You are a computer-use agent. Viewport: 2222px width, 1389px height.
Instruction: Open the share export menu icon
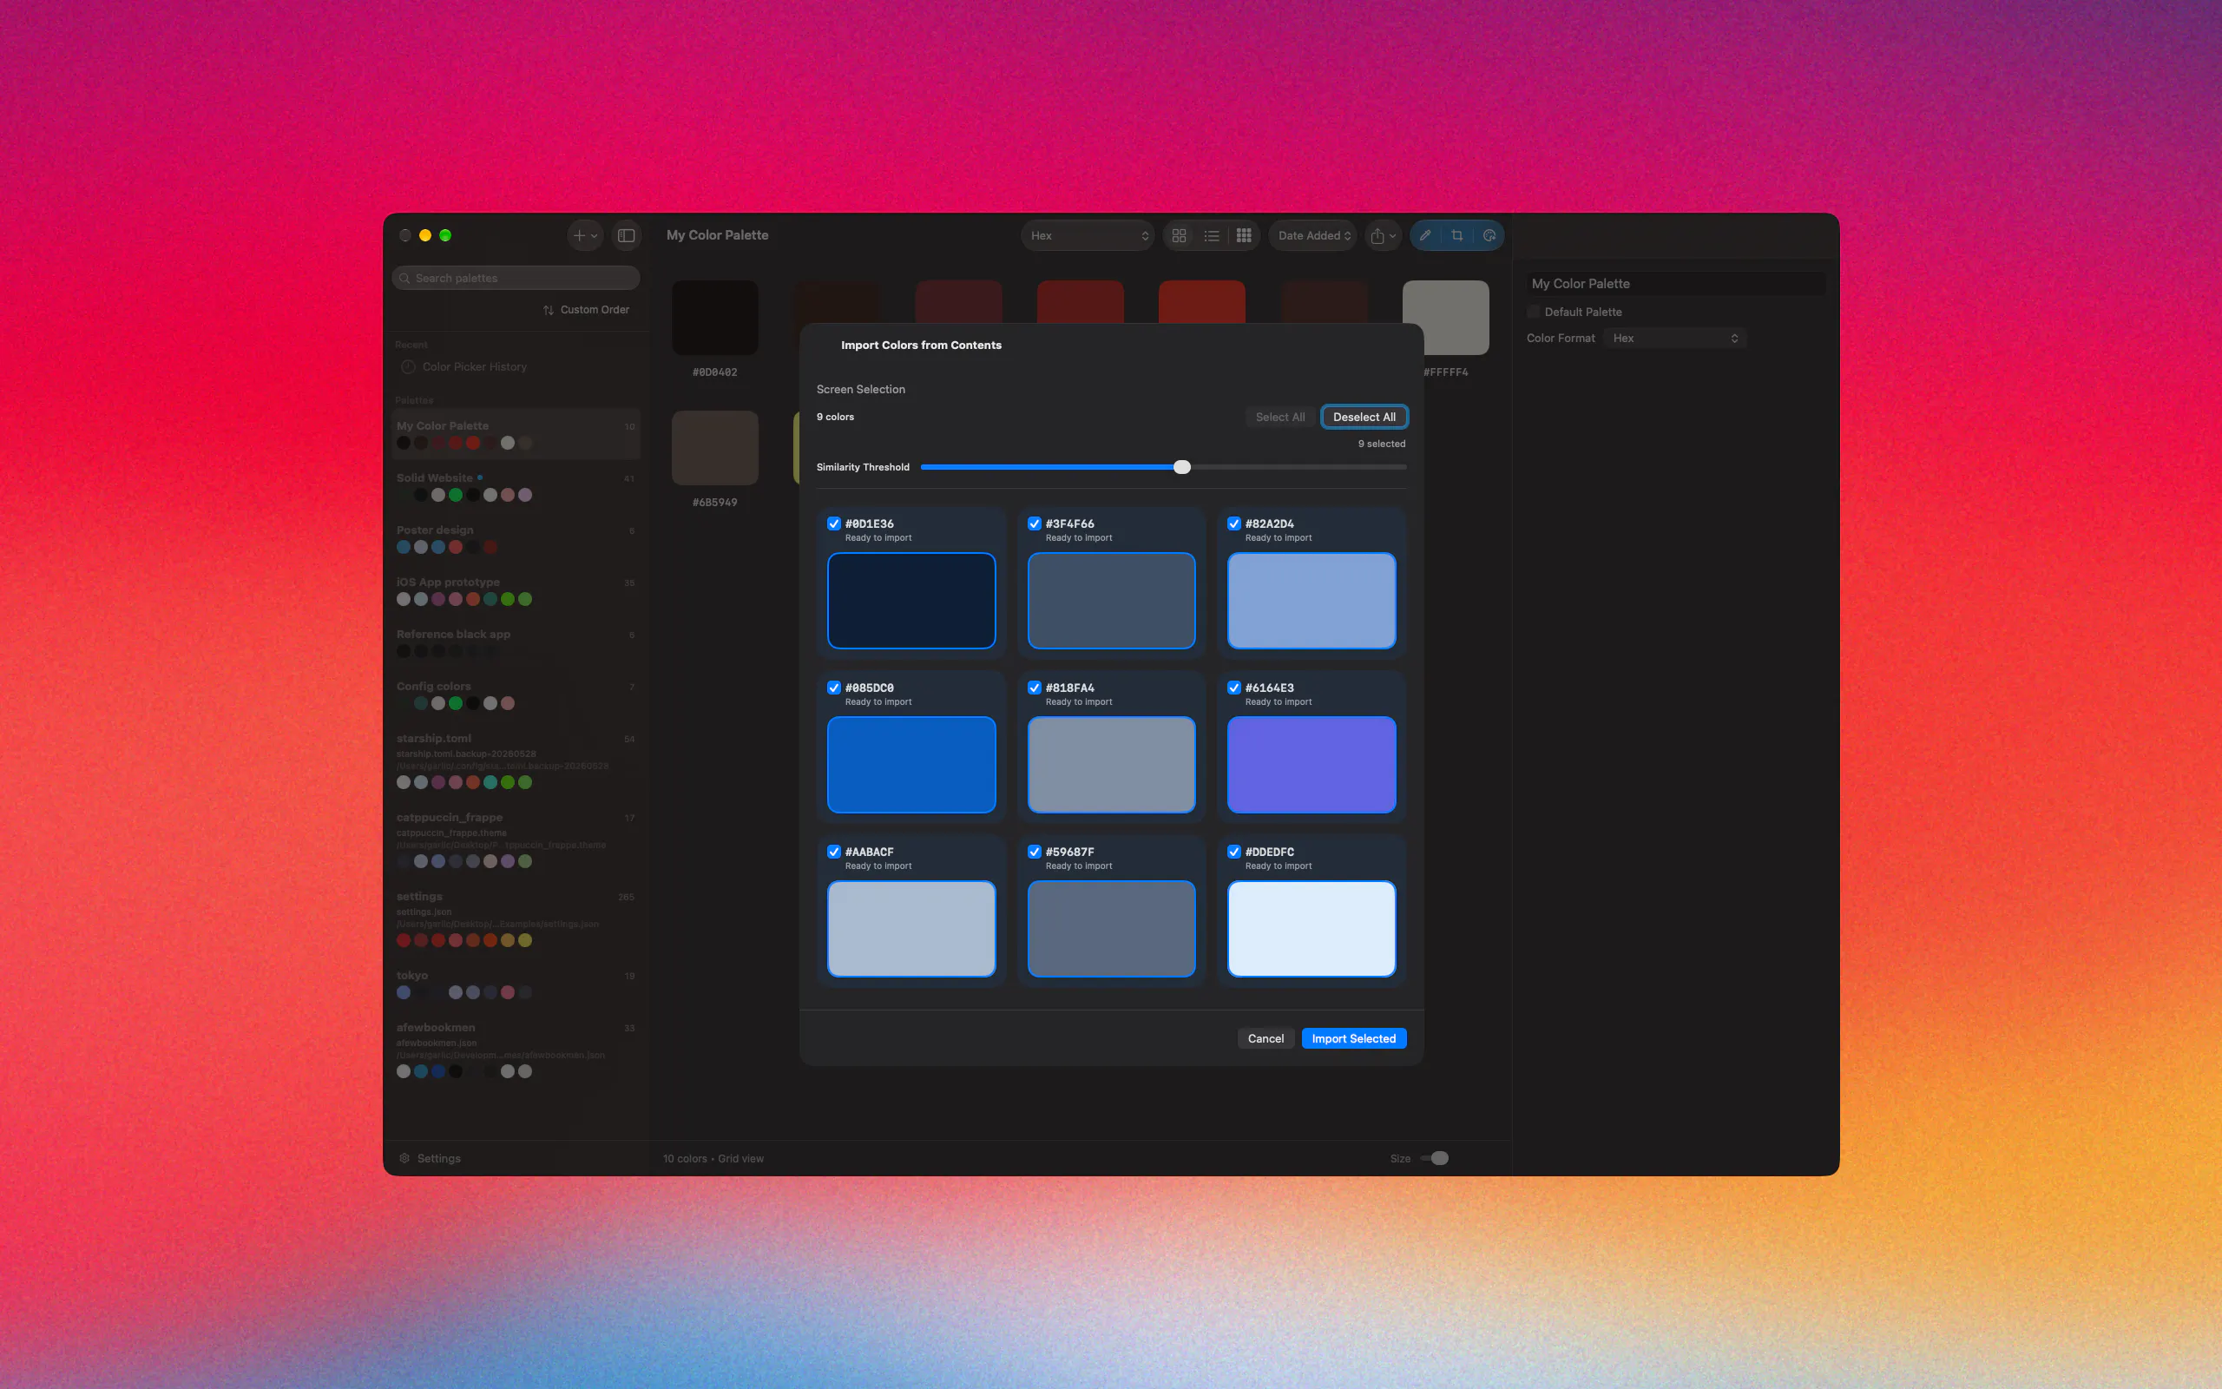pos(1383,236)
